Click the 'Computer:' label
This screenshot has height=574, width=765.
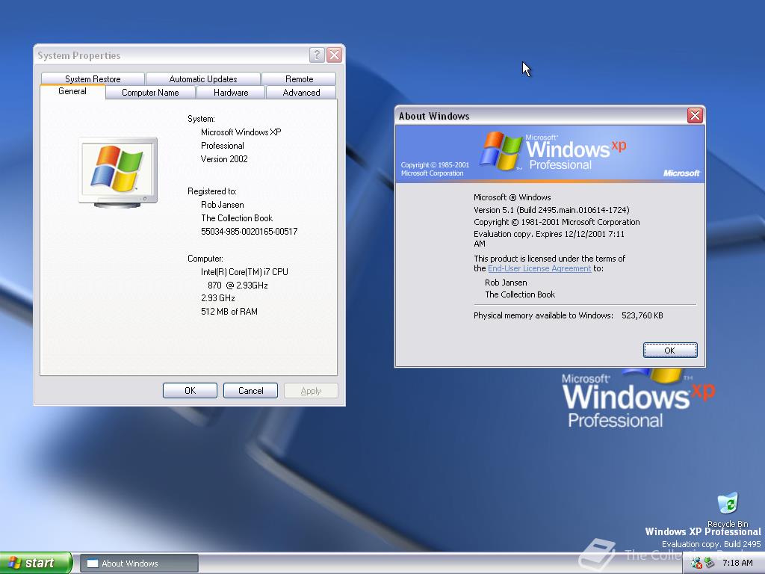point(205,259)
